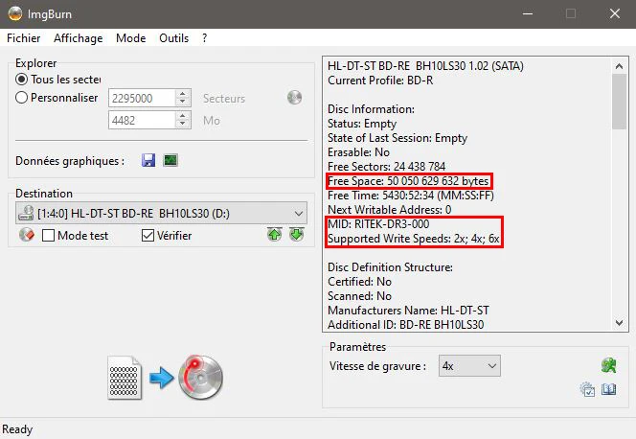Click the Current Profile: BD-R line
This screenshot has height=439, width=636.
[380, 81]
